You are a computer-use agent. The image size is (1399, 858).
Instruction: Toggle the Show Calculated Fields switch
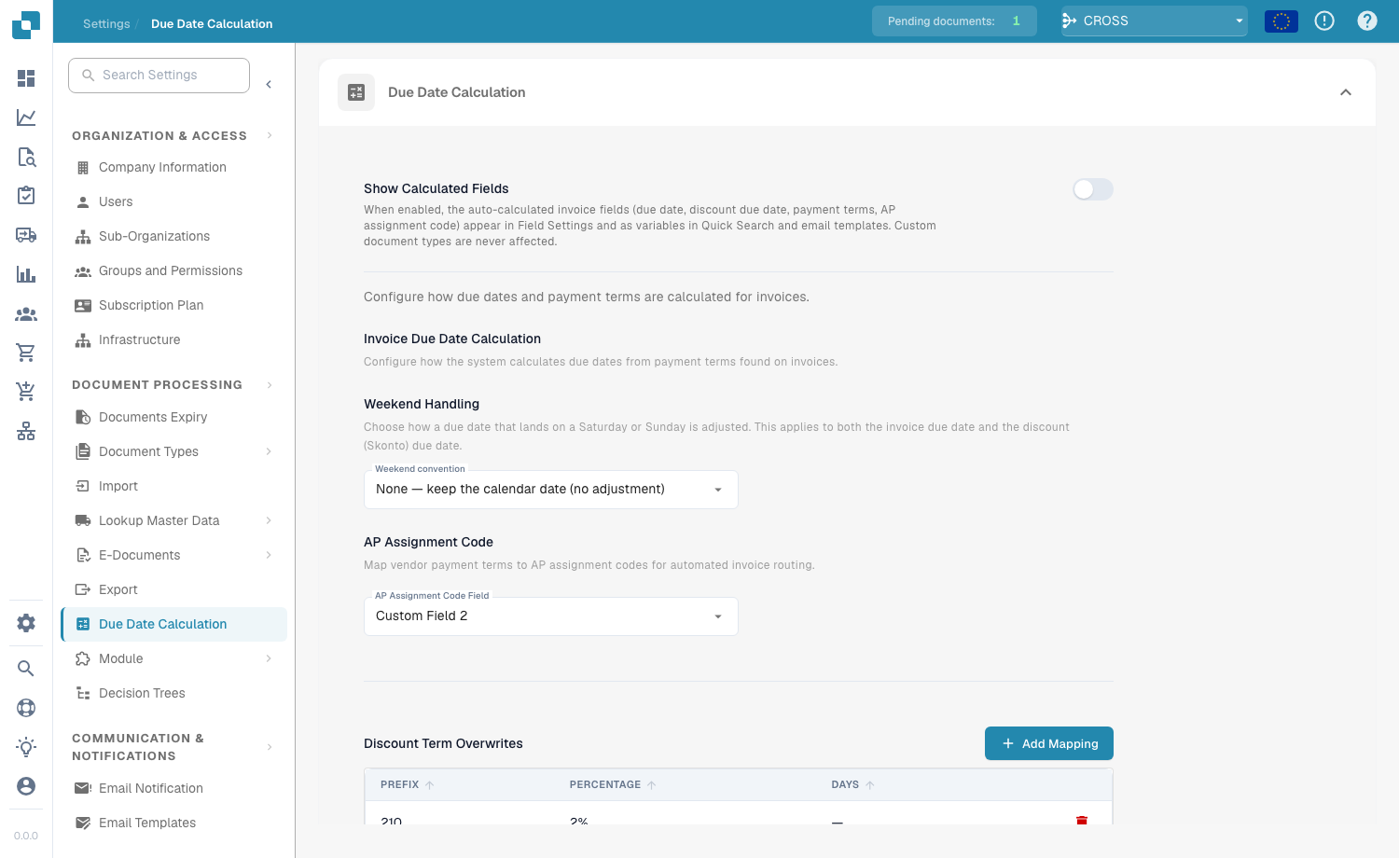point(1093,189)
